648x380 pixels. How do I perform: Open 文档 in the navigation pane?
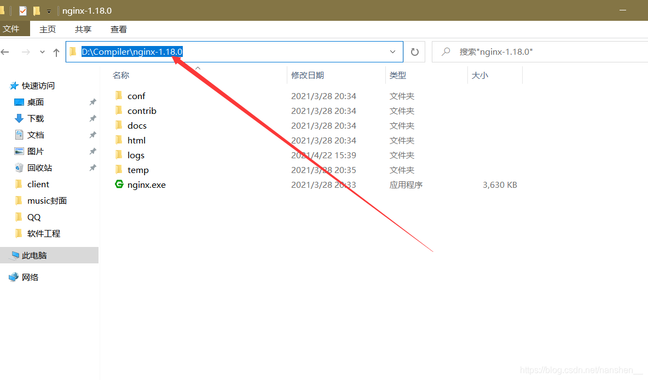(36, 135)
